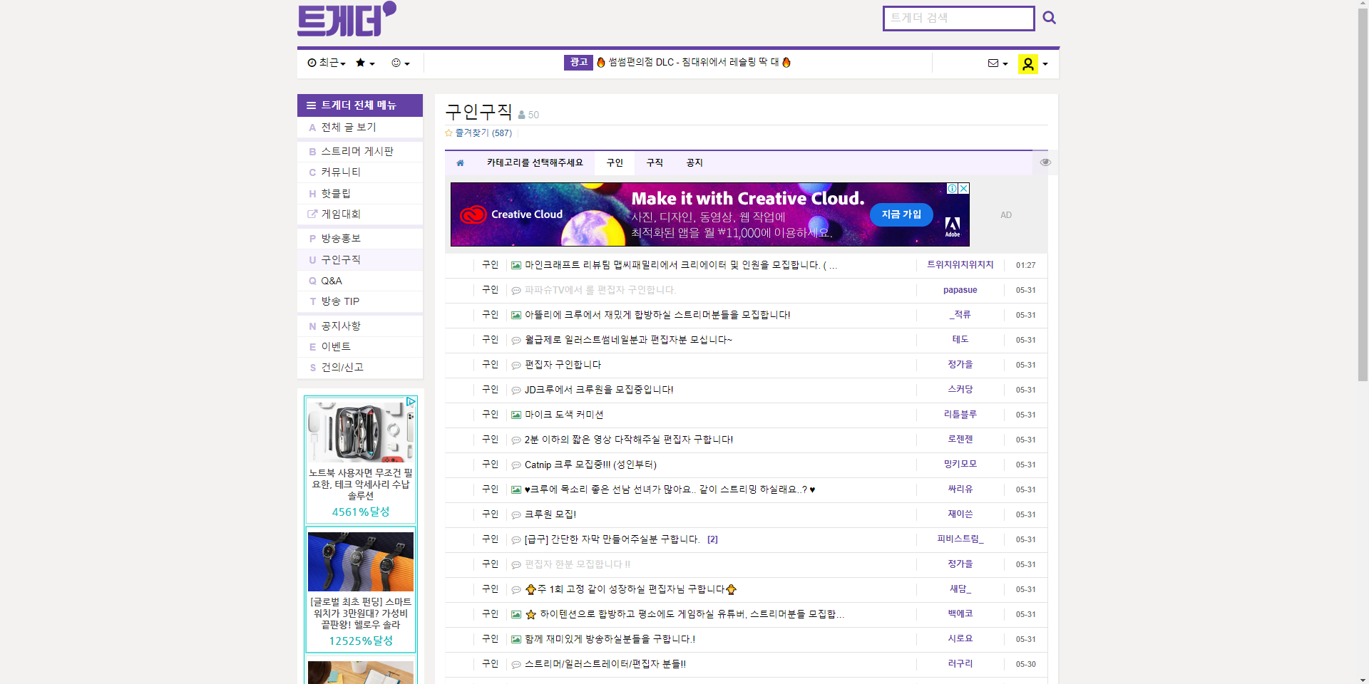Open the 편집자 구인합니다 post
This screenshot has height=684, width=1369.
click(563, 365)
